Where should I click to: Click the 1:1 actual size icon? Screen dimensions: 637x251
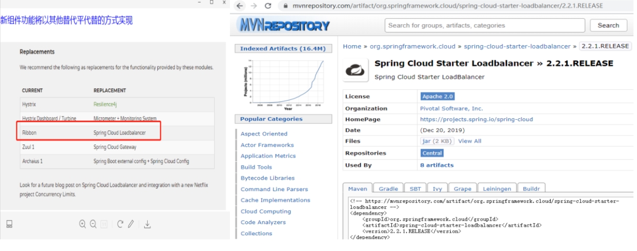[x=104, y=224]
